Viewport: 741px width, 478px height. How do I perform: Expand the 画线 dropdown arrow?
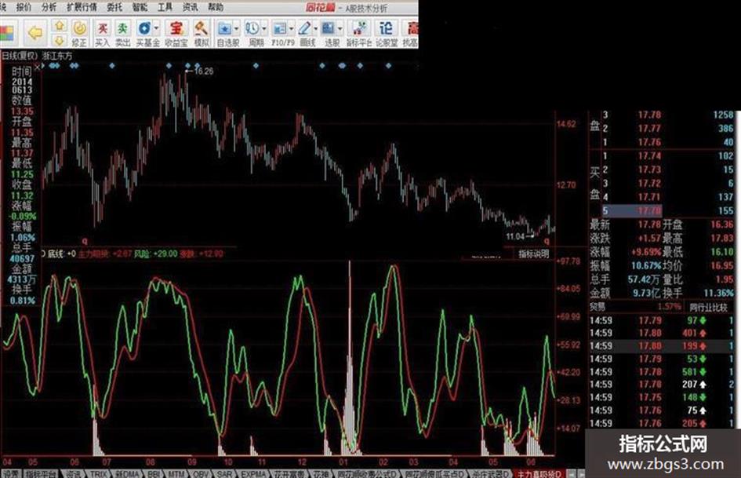coord(316,28)
